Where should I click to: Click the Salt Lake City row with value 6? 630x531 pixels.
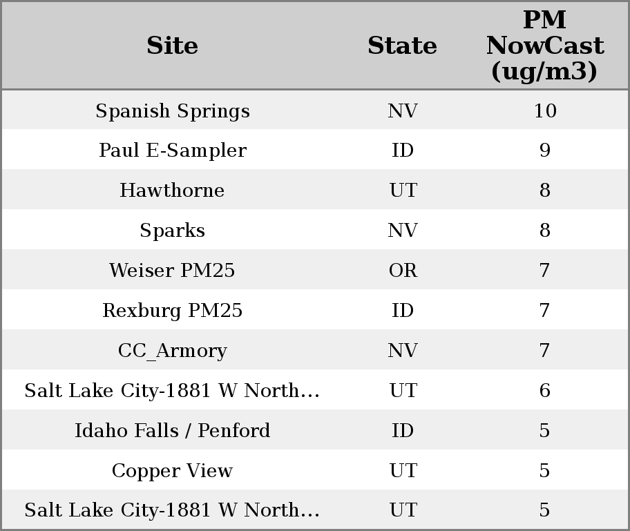click(x=172, y=391)
